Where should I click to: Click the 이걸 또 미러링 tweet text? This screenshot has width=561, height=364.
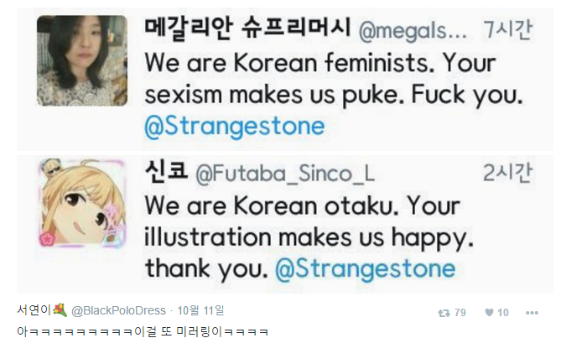143,332
